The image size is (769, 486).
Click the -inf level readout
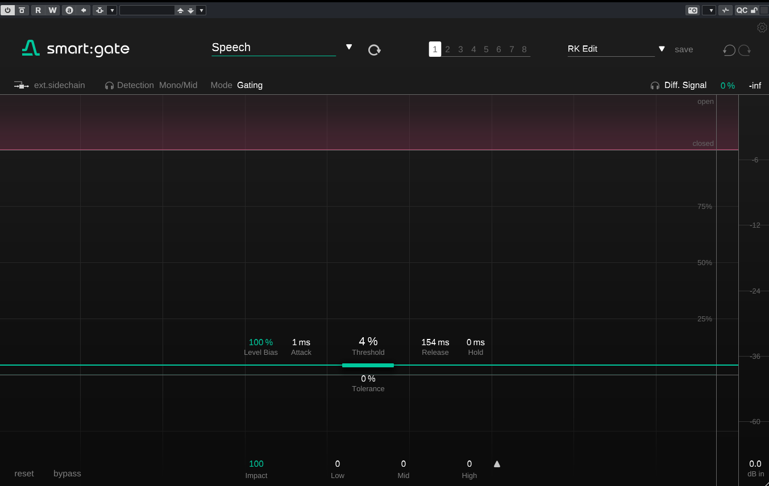[755, 86]
